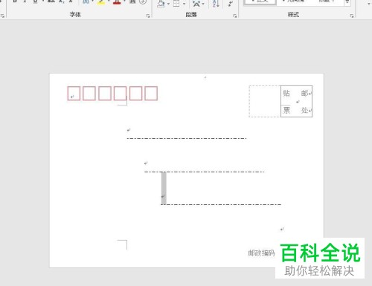Click the 贴 character in stamp box
This screenshot has height=286, width=372.
(286, 93)
